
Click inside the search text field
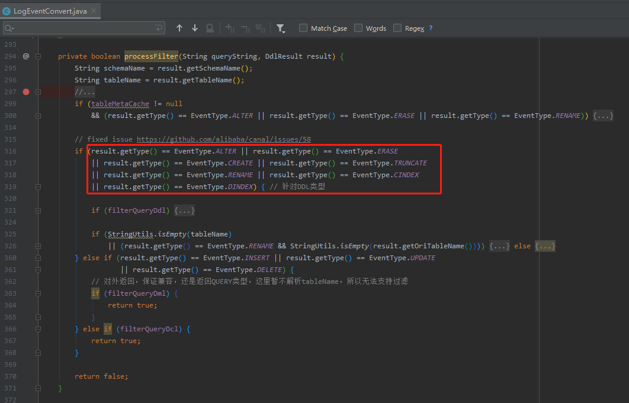coord(83,28)
